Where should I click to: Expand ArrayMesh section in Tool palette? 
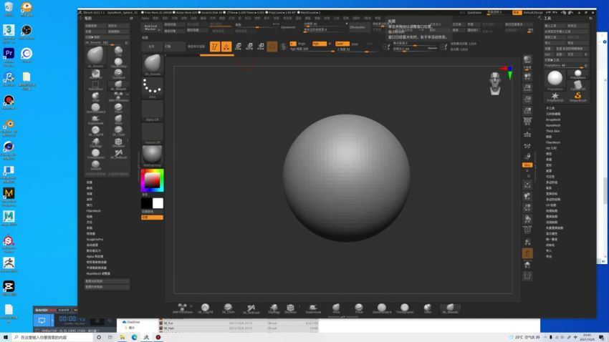click(553, 119)
